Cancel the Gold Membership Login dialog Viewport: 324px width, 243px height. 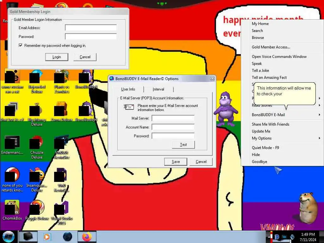click(85, 57)
